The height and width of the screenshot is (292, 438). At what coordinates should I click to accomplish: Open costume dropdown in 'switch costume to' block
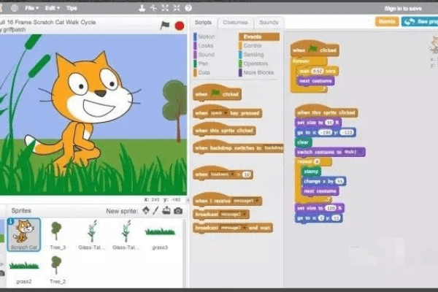(353, 152)
